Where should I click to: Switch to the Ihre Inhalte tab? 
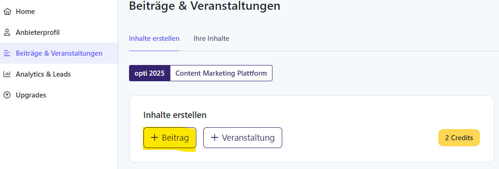tap(211, 39)
